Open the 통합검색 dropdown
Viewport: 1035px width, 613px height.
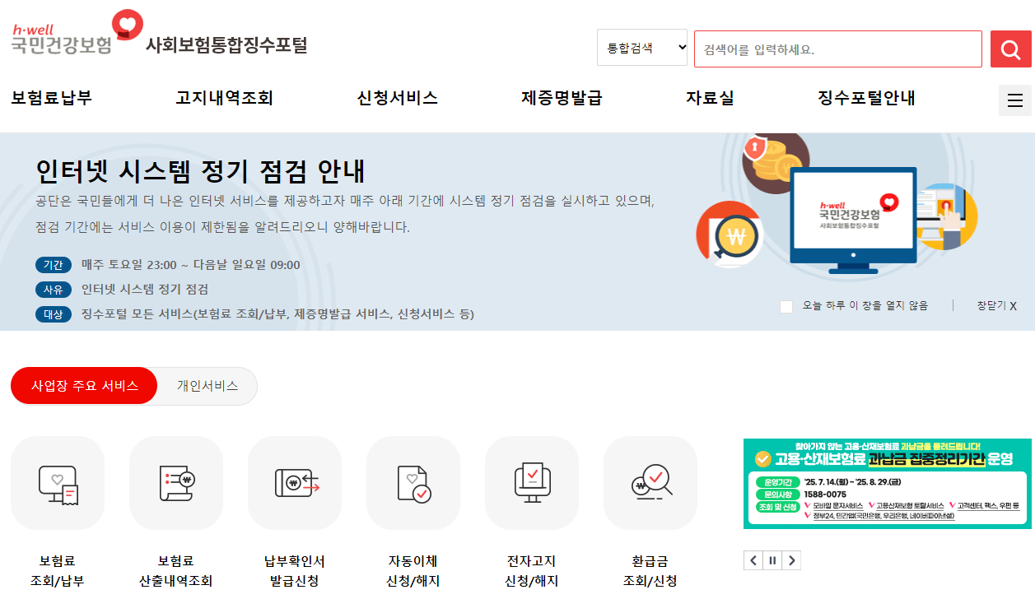pyautogui.click(x=641, y=48)
